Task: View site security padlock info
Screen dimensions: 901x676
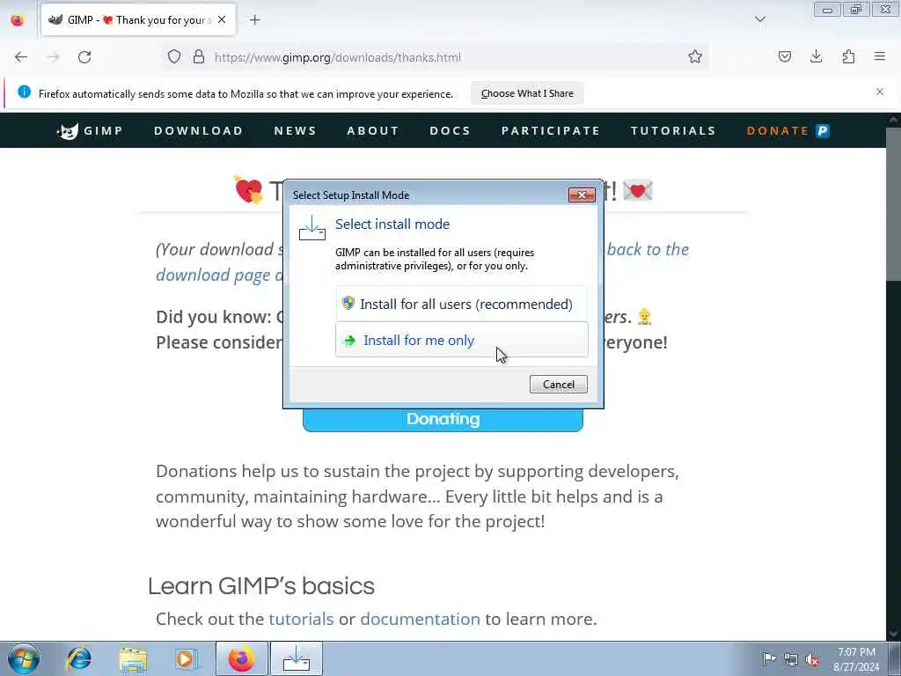Action: [199, 57]
